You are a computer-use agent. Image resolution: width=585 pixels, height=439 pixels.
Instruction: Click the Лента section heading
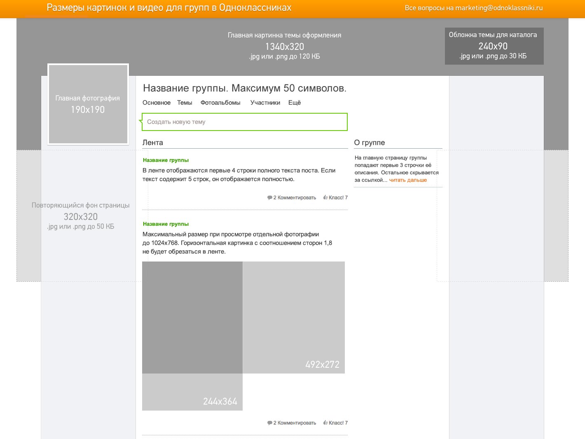(x=153, y=142)
